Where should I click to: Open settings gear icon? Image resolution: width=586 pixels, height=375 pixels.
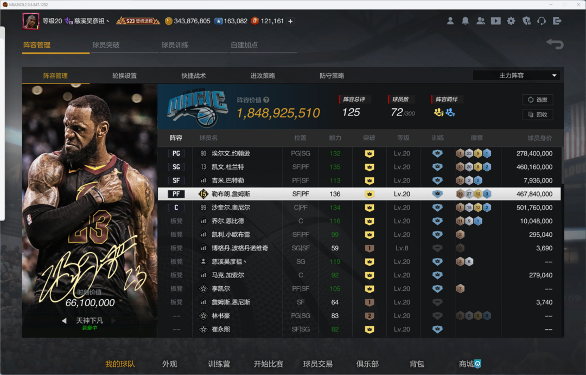pos(511,21)
